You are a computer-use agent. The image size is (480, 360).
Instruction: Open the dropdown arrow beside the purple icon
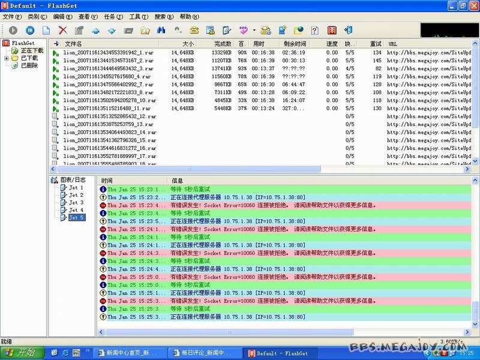[x=254, y=31]
